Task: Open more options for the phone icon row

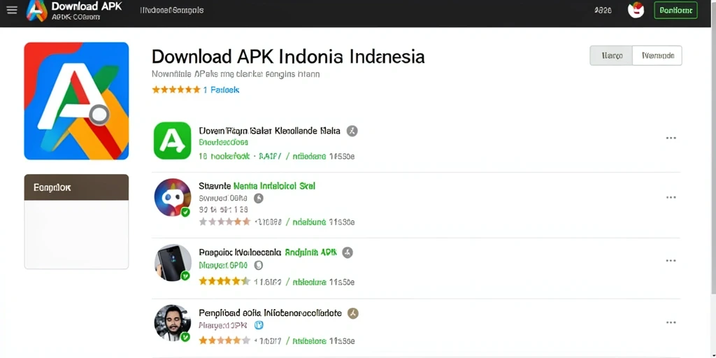Action: click(x=671, y=261)
